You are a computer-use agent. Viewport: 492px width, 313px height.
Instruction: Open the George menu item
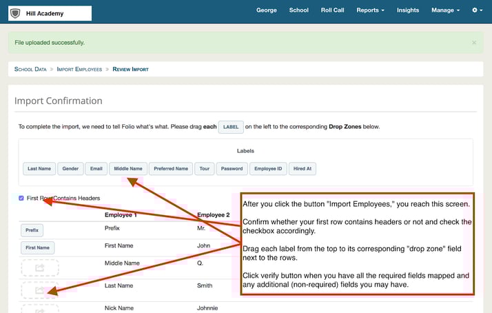pyautogui.click(x=267, y=10)
